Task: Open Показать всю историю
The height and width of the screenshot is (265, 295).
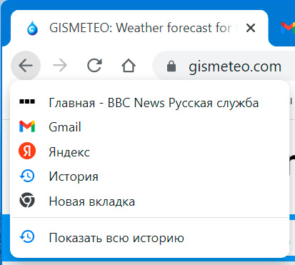Action: [150, 238]
